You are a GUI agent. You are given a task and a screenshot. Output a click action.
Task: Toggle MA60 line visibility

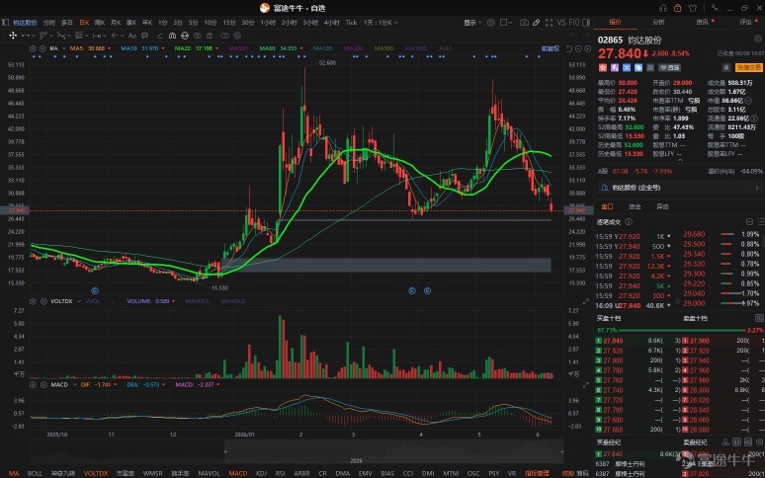(x=281, y=48)
